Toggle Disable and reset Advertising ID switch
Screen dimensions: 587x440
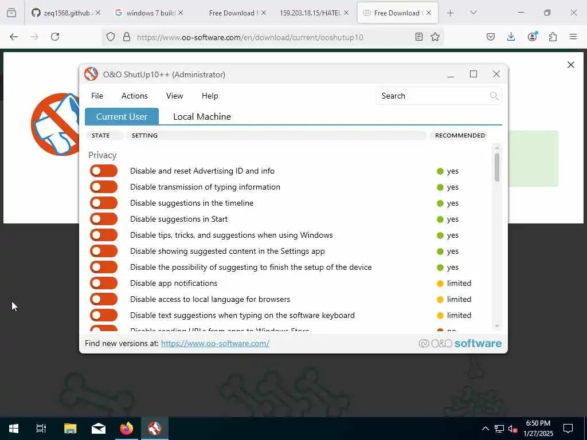[104, 171]
